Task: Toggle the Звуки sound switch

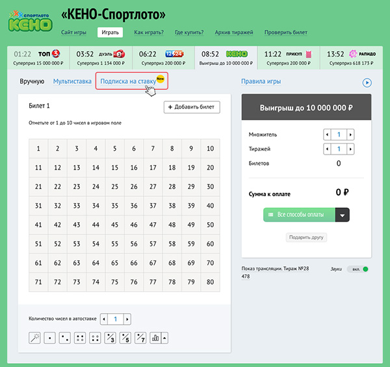Action: coord(358,269)
